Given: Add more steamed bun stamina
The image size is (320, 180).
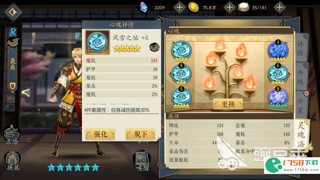Looking at the screenshot, I should [x=280, y=7].
